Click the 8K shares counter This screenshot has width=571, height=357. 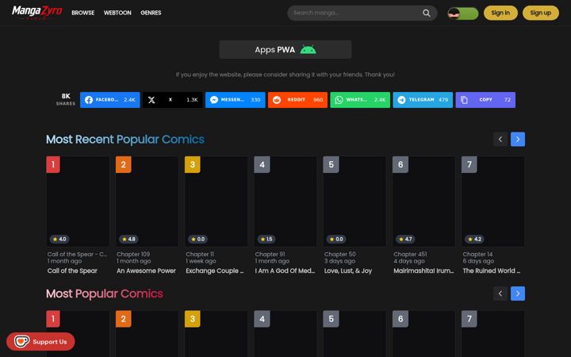(x=66, y=99)
